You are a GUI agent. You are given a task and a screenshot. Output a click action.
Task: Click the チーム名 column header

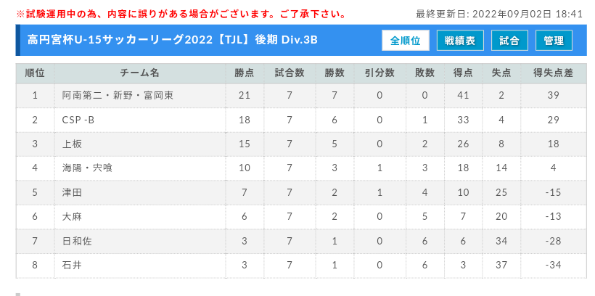[x=139, y=73]
